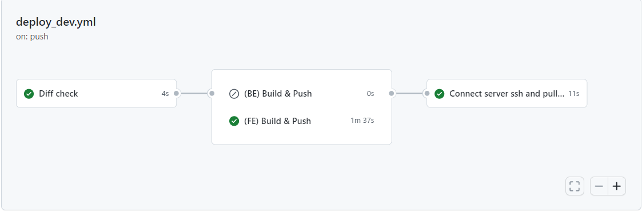Zoom in the graph with plus button
Screen dimensions: 642x212
click(617, 187)
